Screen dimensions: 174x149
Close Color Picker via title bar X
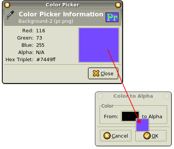tap(118, 5)
